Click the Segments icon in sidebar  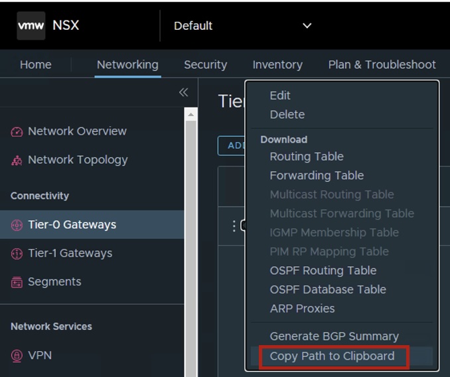pos(17,282)
